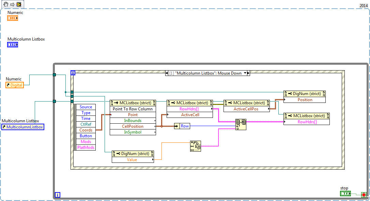Click the while loop iteration terminal
Image resolution: width=370 pixels, height=201 pixels.
coord(58,195)
